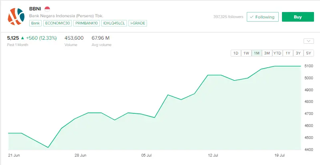Screen dimensions: 320x165
Task: Click the green price change arrow
Action: 23,38
